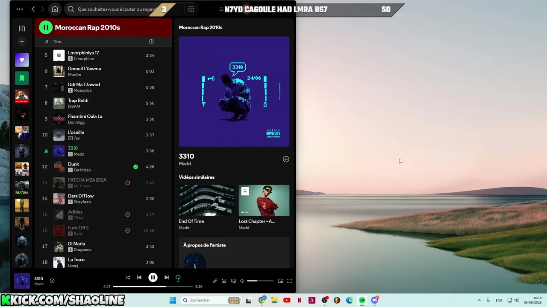Open the connect to a device menu
Viewport: 547px width, 307px height.
pyautogui.click(x=233, y=281)
